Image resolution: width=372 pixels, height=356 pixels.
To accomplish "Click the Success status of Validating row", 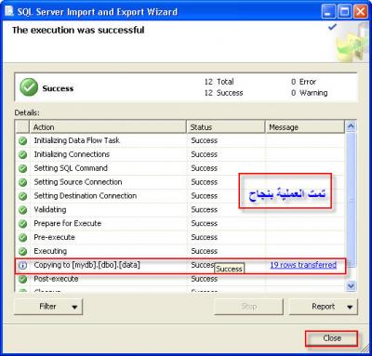I will [205, 210].
